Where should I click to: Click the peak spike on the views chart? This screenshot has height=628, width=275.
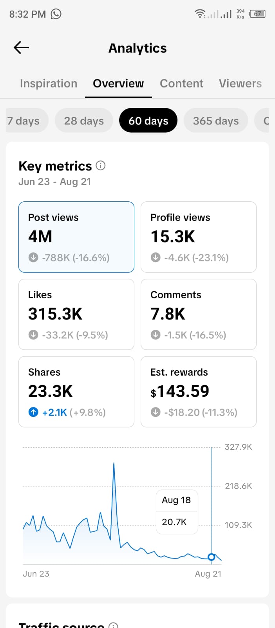coord(114,464)
